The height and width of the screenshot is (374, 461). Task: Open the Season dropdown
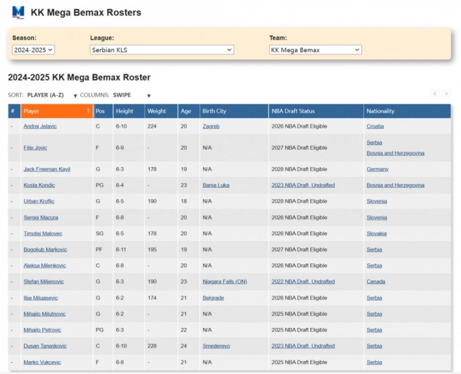33,50
